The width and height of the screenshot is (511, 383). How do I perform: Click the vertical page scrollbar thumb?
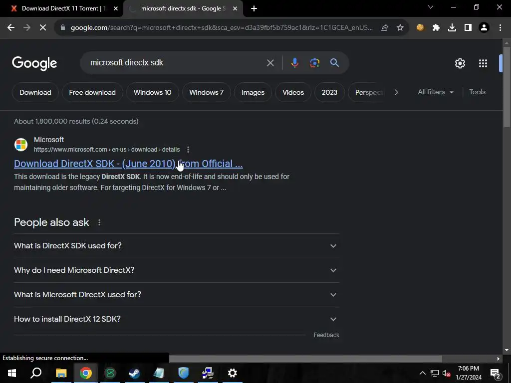[507, 87]
